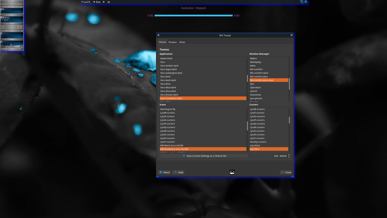The image size is (387, 218).
Task: Go to next workspace with the right arrow
Action: pyautogui.click(x=104, y=2)
